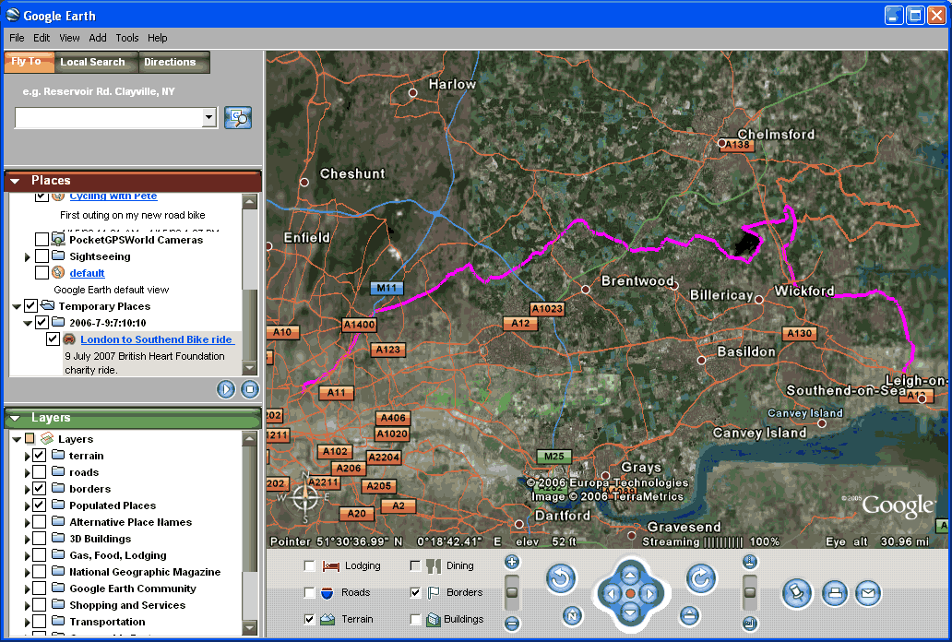Collapse the 2006-7-9:7:10:10 folder
This screenshot has width=952, height=642.
(28, 323)
